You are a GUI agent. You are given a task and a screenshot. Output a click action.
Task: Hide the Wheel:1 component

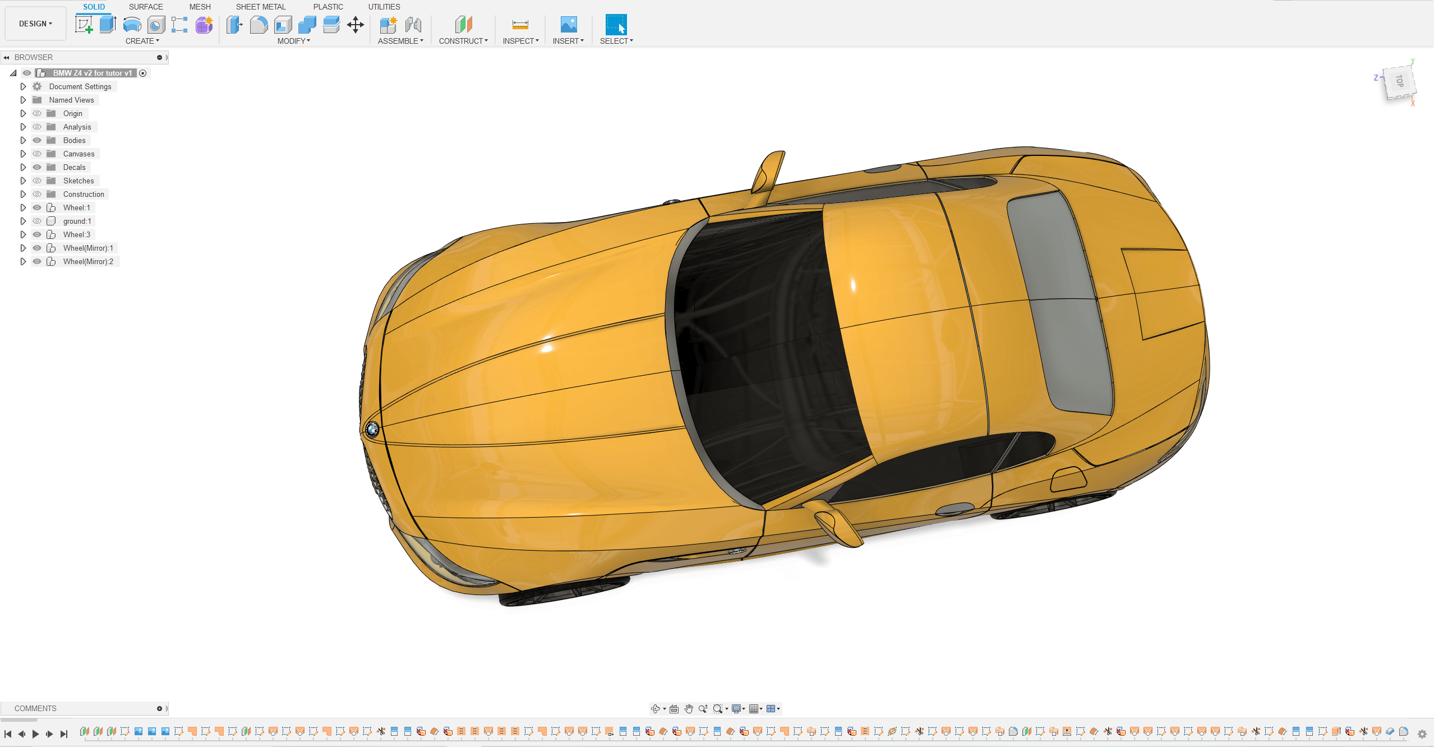(37, 208)
